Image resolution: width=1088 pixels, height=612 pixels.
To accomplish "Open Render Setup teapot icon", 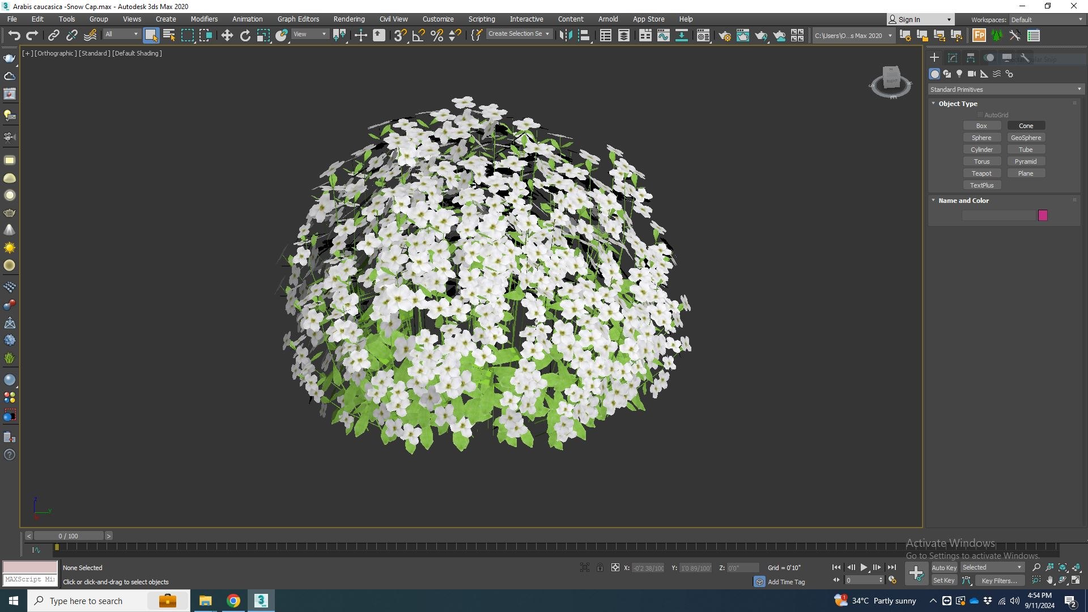I will tap(725, 36).
